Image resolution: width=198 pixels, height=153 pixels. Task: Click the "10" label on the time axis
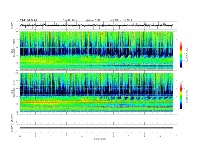click(176, 136)
